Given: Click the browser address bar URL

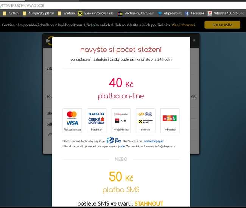Looking at the screenshot, I should [x=22, y=6].
